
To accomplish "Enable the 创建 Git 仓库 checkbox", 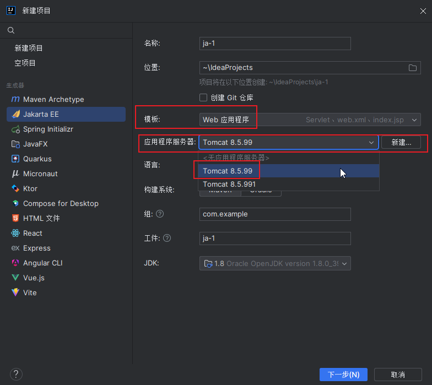I will [203, 97].
